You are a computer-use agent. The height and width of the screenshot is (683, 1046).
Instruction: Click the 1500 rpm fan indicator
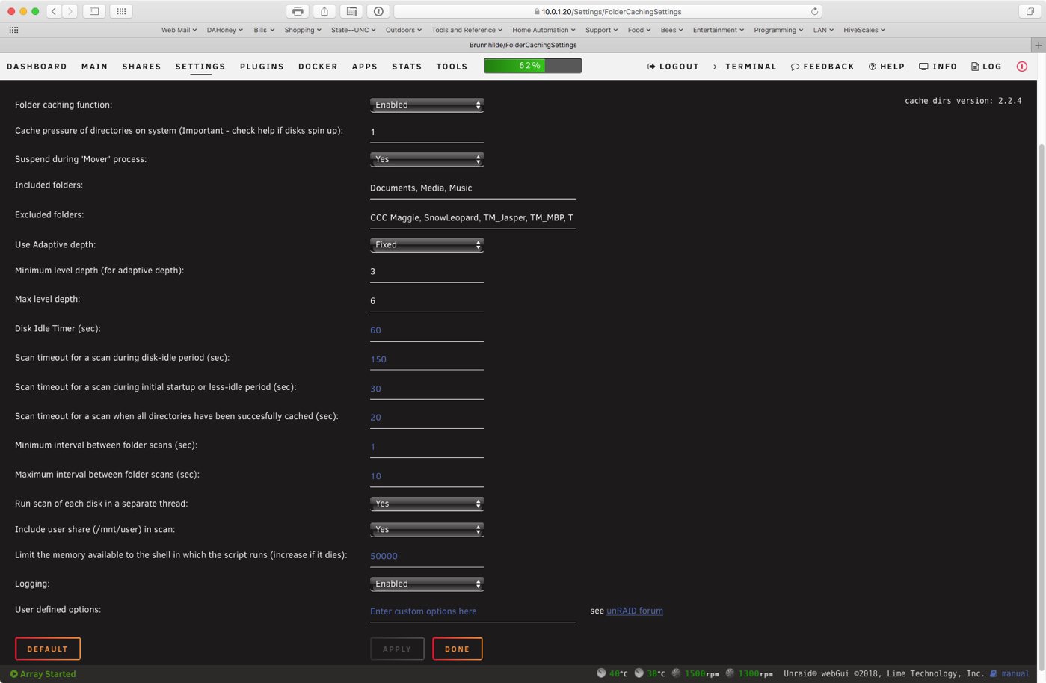point(695,674)
